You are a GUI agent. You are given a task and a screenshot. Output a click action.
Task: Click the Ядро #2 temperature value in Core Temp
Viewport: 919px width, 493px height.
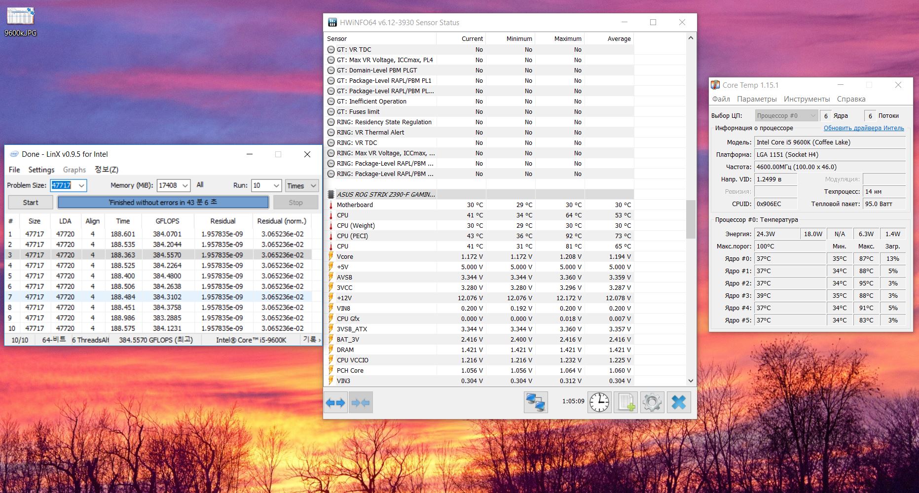tap(790, 283)
